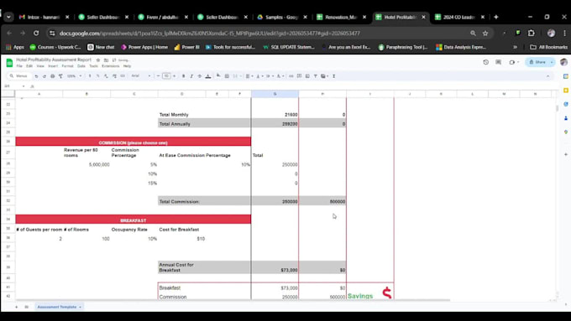The image size is (571, 321).
Task: Open the name box dropdown arrow
Action: pyautogui.click(x=24, y=86)
